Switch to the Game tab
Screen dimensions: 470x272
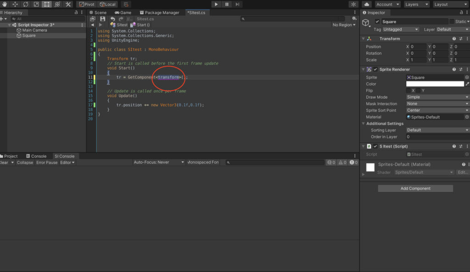123,12
